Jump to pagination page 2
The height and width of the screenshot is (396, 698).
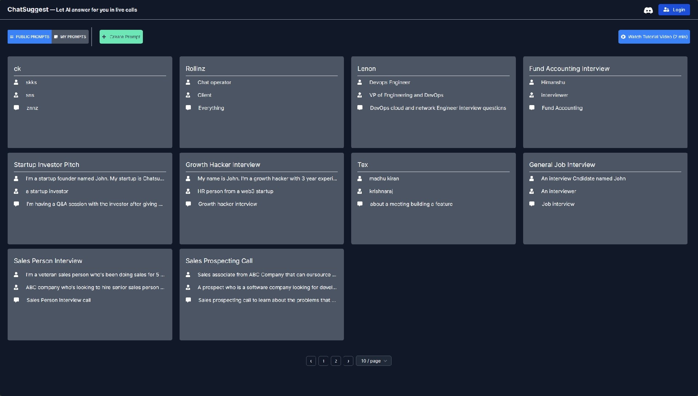336,361
